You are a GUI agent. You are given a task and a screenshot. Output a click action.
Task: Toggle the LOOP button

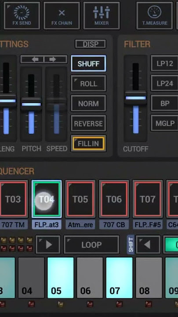(x=91, y=245)
